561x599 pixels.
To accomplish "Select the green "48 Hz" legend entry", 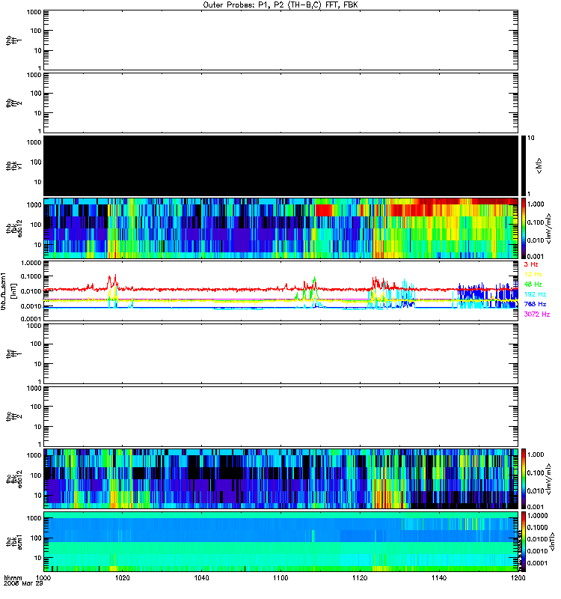I will point(533,285).
